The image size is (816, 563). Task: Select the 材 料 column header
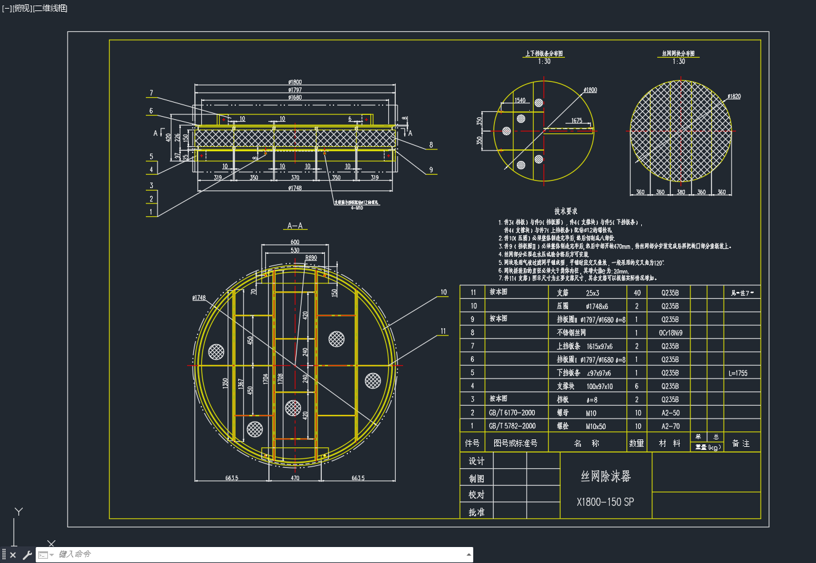(x=670, y=443)
